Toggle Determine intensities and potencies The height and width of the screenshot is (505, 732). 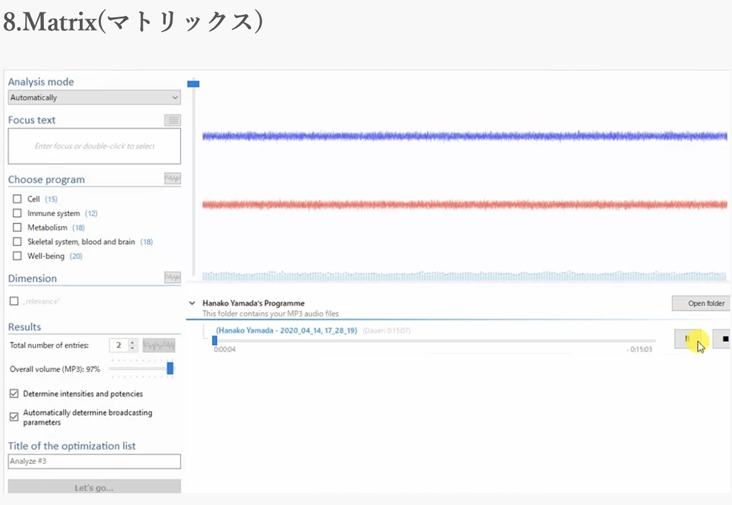[x=14, y=394]
